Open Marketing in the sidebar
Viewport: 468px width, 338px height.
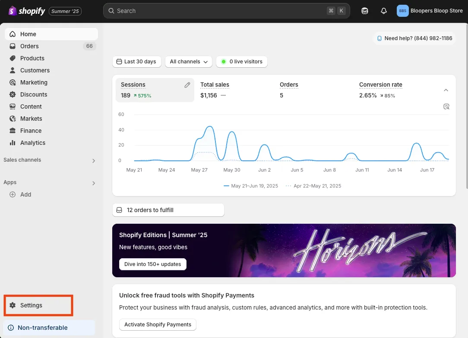[51, 82]
